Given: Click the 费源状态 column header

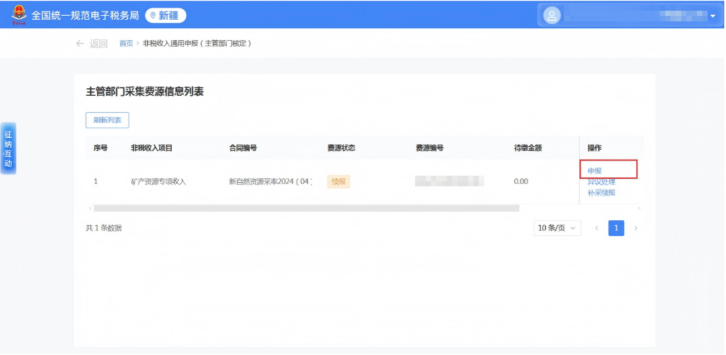Looking at the screenshot, I should 341,148.
